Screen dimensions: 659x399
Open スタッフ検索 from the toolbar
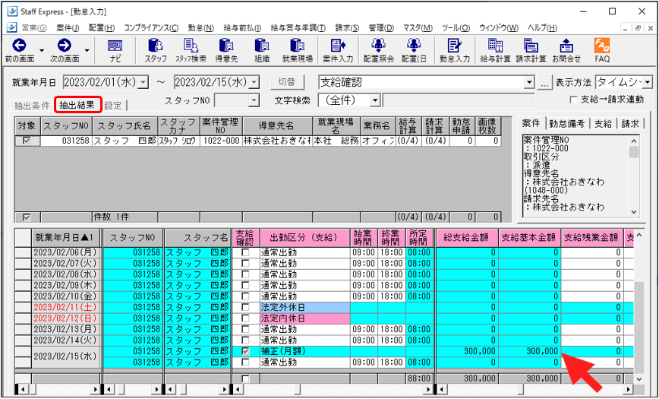pos(191,47)
